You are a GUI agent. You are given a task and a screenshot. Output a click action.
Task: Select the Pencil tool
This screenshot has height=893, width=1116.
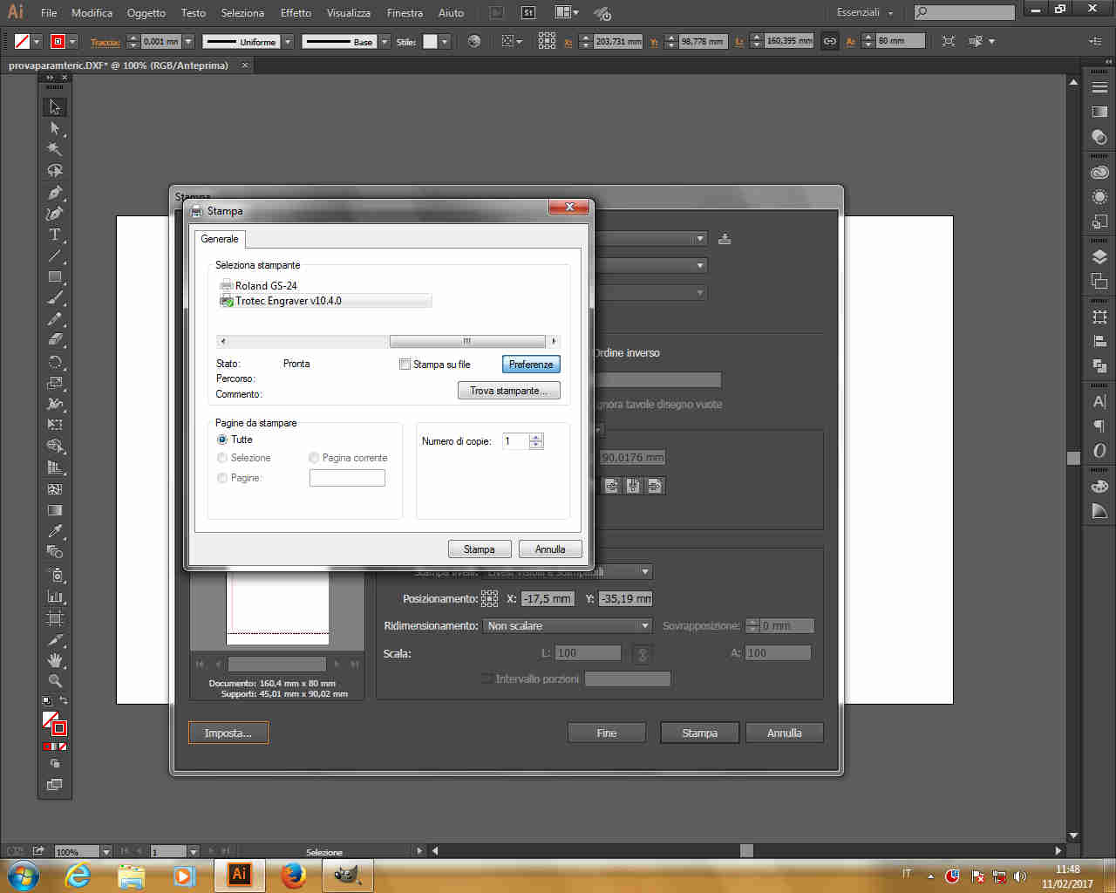point(54,319)
